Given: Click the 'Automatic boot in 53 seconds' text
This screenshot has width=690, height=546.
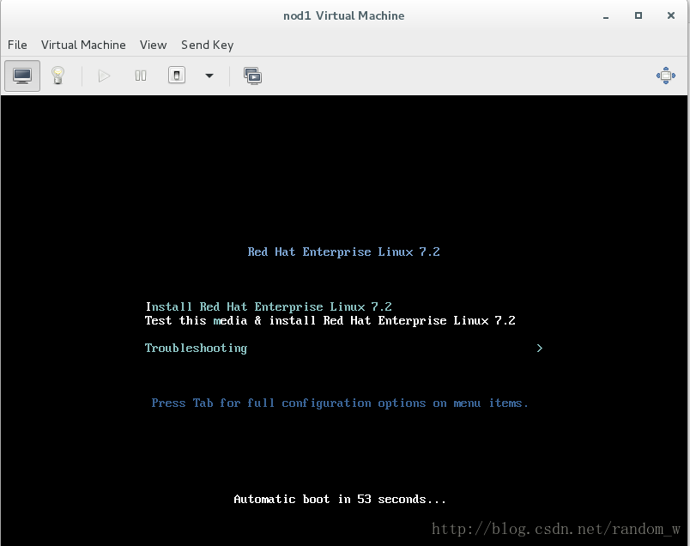Looking at the screenshot, I should [x=340, y=499].
